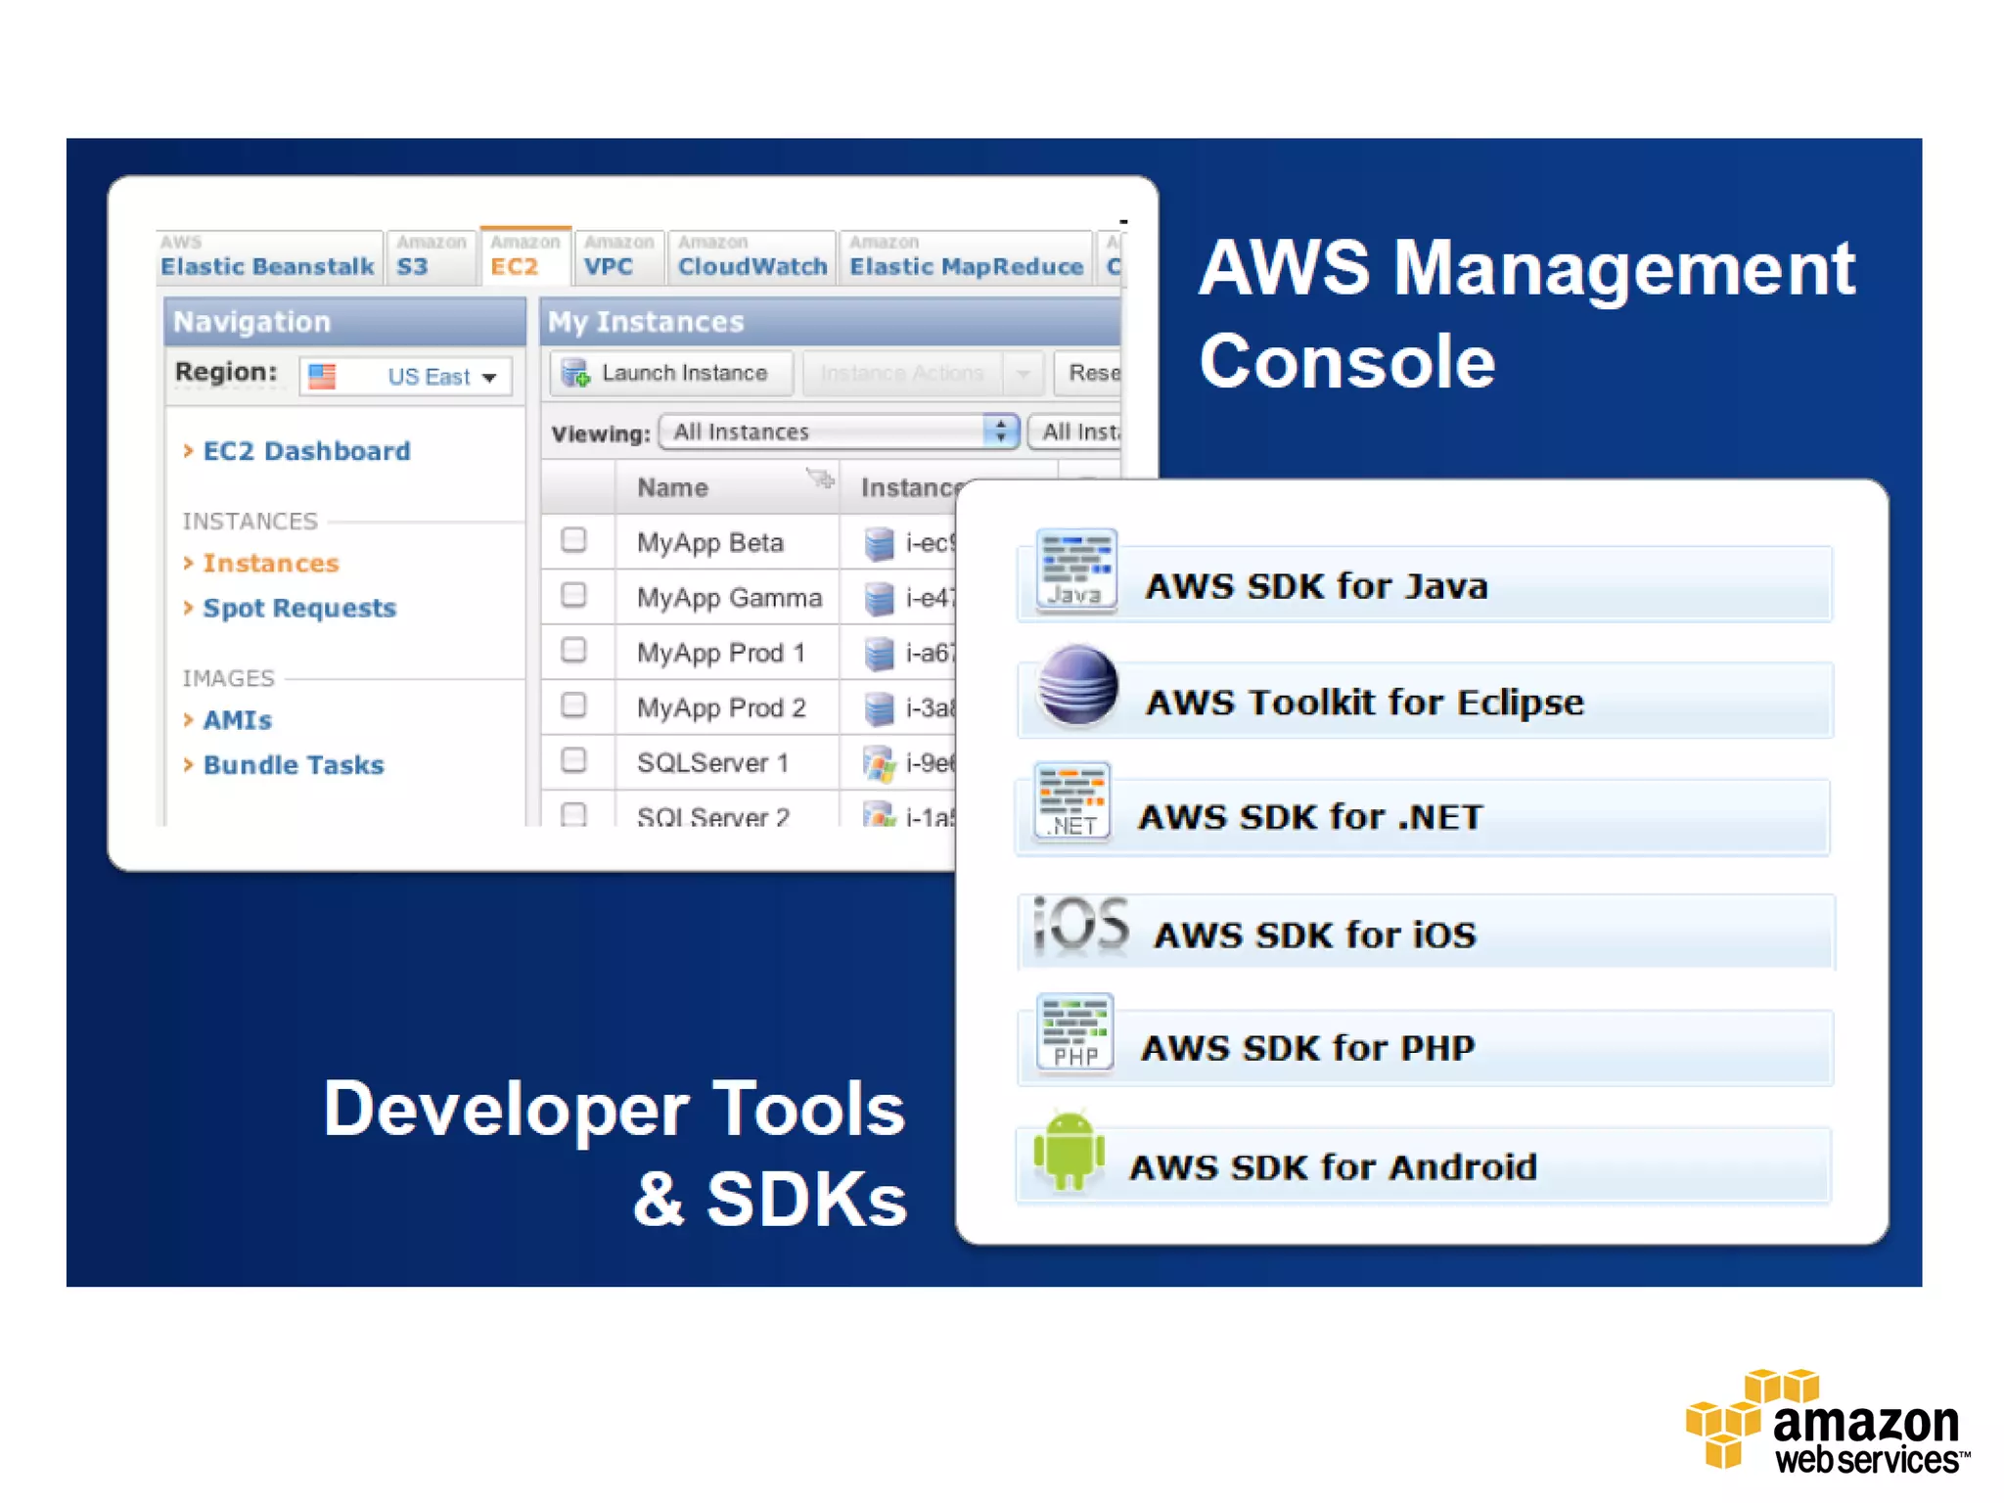Screen dimensions: 2004x1503
Task: Click the Name column header
Action: [x=673, y=487]
